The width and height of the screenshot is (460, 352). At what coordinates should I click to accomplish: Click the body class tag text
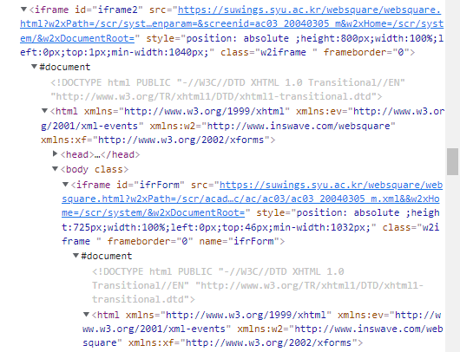(95, 169)
